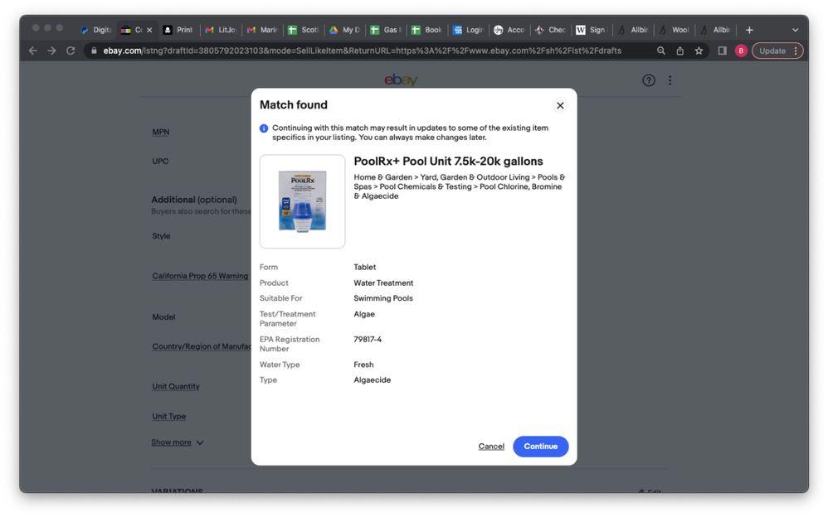This screenshot has height=517, width=828.
Task: Switch to the Print tab
Action: coord(178,30)
